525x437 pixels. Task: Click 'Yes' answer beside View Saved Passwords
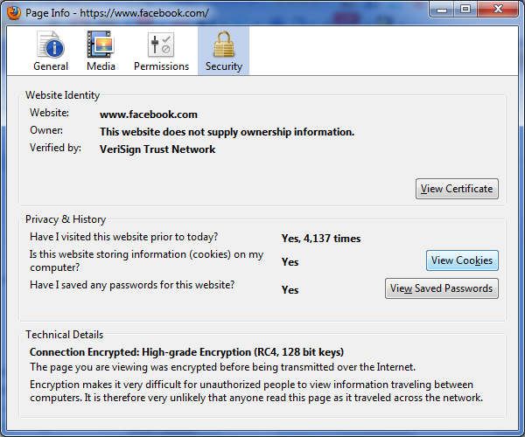(x=290, y=289)
